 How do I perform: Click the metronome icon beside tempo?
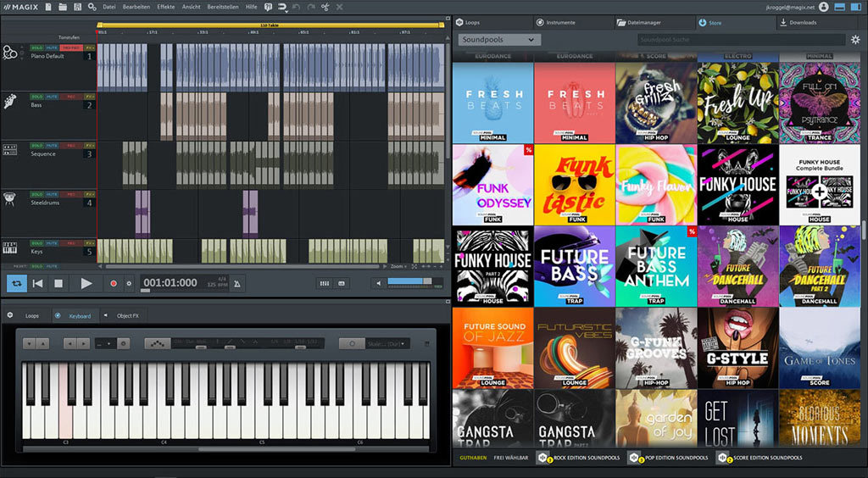coord(237,284)
